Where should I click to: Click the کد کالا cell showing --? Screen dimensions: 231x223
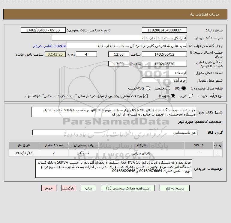tap(199, 153)
